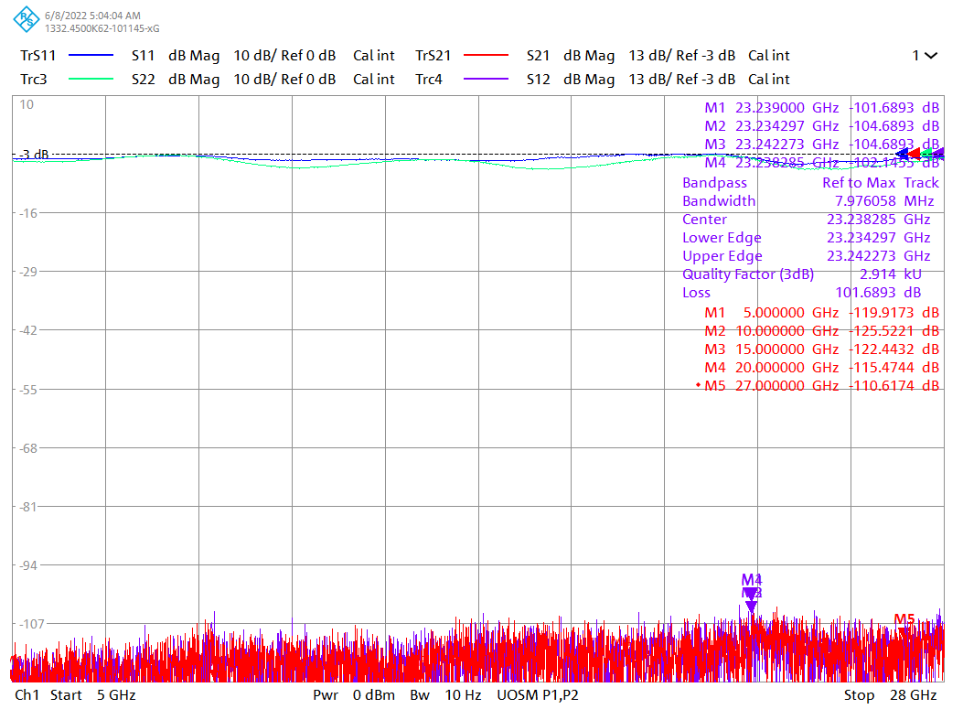Select the Trc3 trace label
The height and width of the screenshot is (709, 963).
[34, 80]
